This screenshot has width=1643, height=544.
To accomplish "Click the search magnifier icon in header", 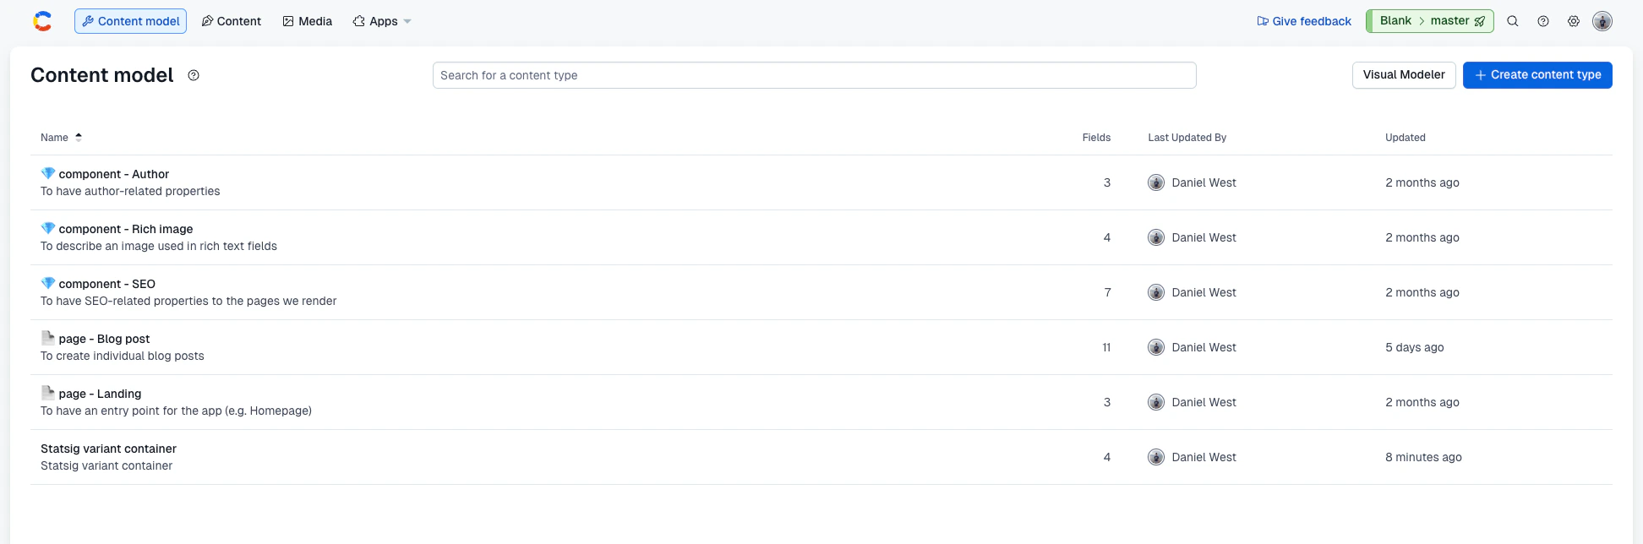I will pyautogui.click(x=1513, y=21).
